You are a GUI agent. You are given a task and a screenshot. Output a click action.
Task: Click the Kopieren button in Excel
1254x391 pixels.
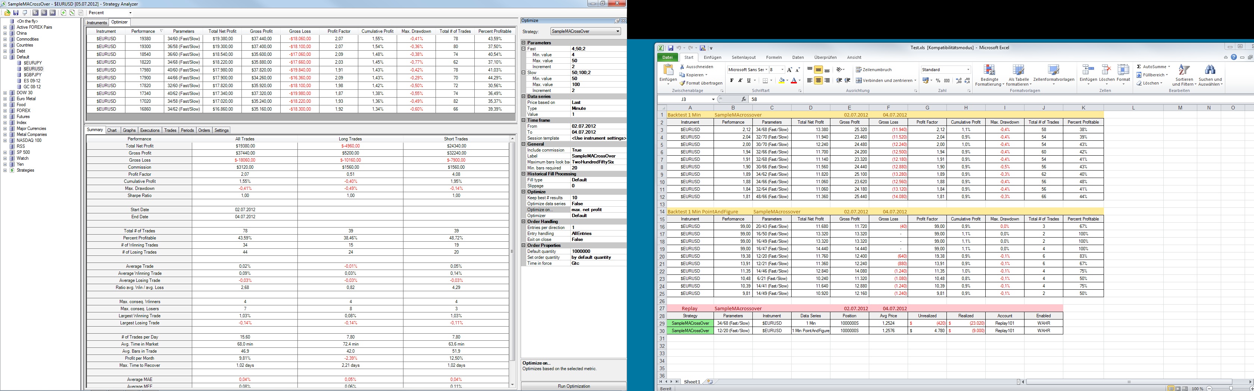(693, 75)
